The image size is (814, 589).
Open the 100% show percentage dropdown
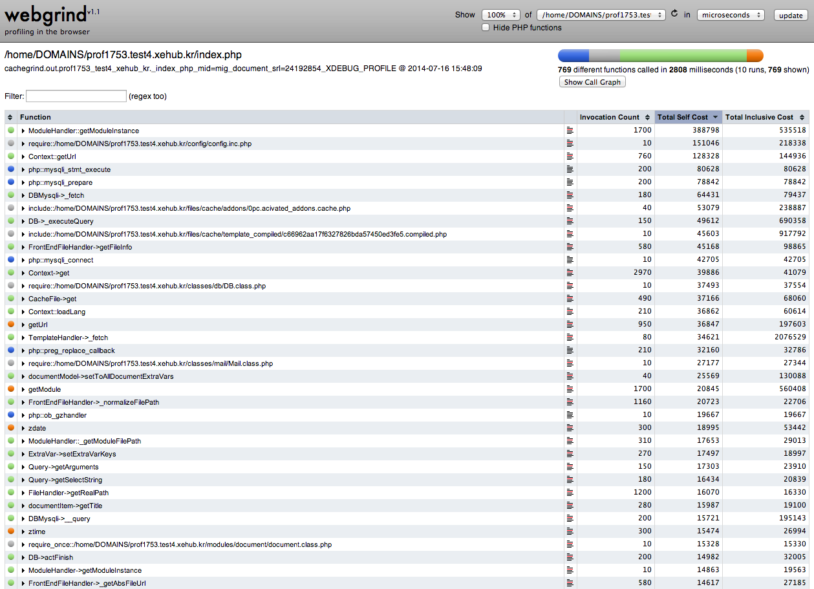coord(500,15)
